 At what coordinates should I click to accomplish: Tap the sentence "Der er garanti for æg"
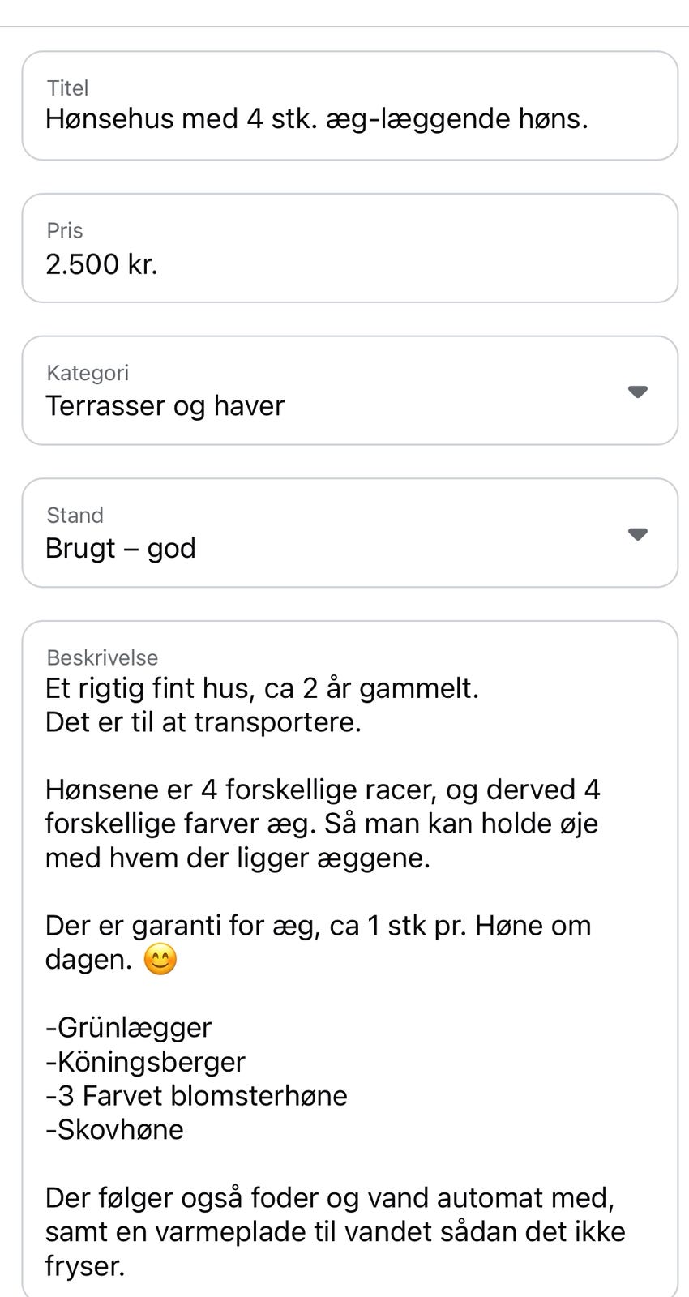tap(318, 925)
